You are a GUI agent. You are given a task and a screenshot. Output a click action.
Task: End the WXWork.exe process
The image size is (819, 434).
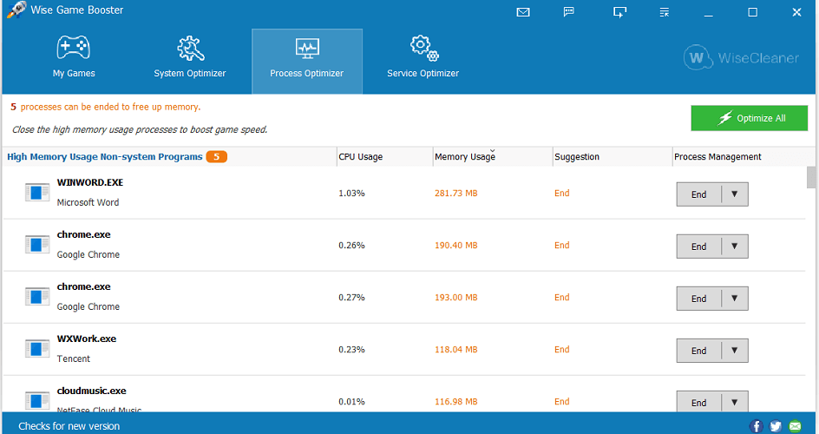click(x=699, y=351)
